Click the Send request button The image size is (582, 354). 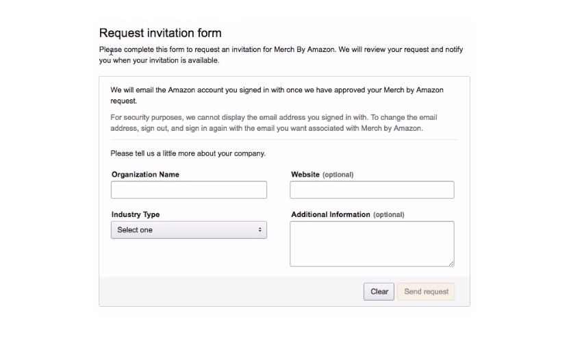(426, 292)
